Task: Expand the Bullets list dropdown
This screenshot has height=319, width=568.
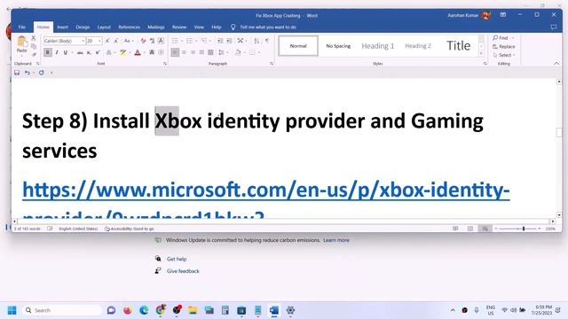Action: (x=182, y=41)
